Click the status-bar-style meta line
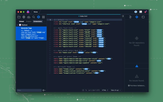The height and width of the screenshot is (102, 163). pos(83,59)
